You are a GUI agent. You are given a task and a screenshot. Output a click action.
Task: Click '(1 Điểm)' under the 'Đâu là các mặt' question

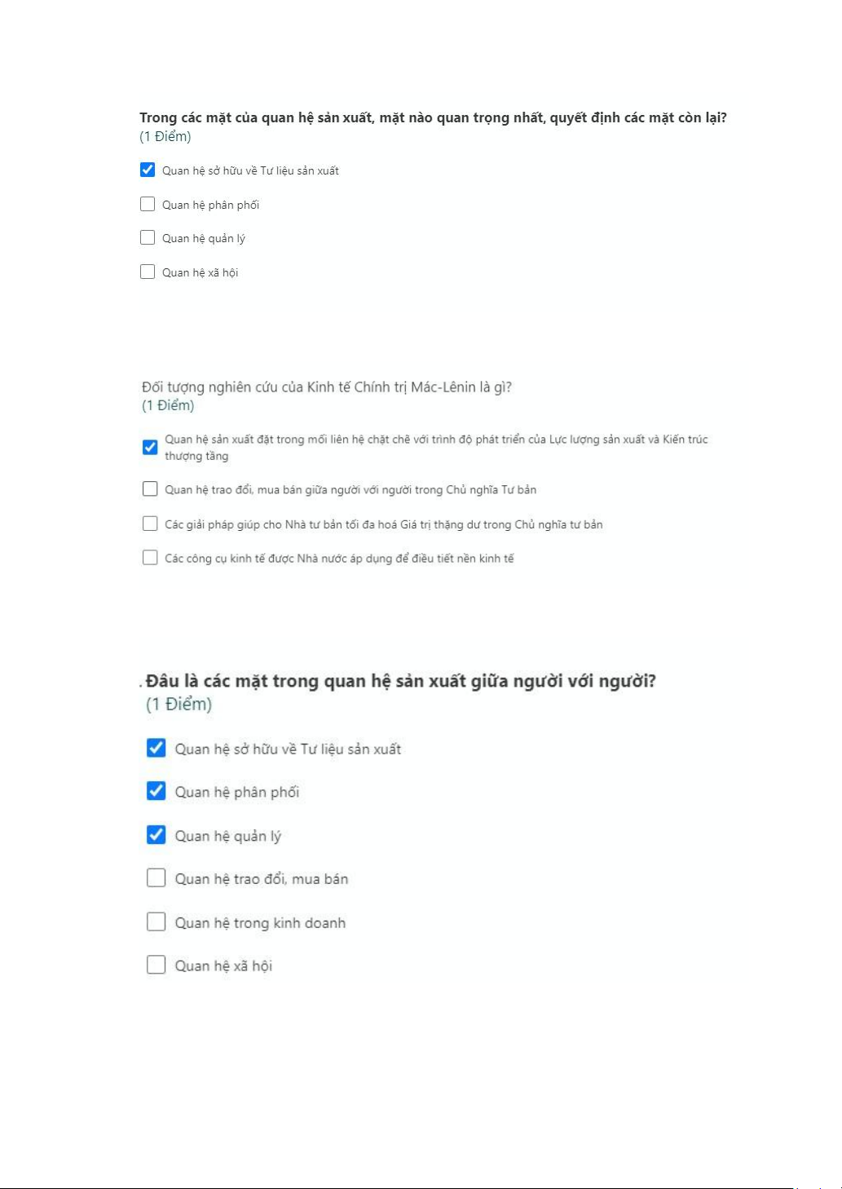[x=179, y=705]
